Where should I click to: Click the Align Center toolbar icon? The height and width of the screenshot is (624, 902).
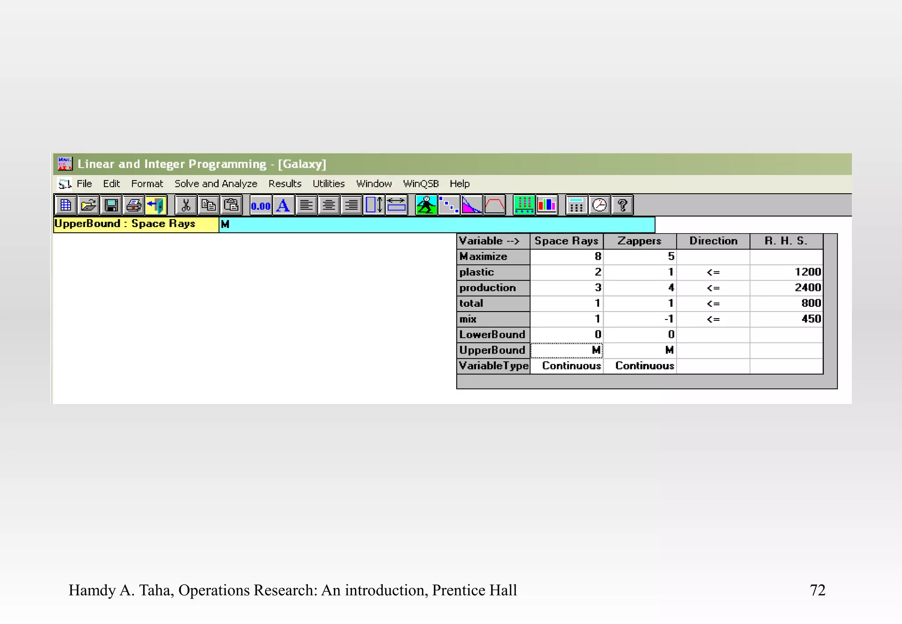329,205
